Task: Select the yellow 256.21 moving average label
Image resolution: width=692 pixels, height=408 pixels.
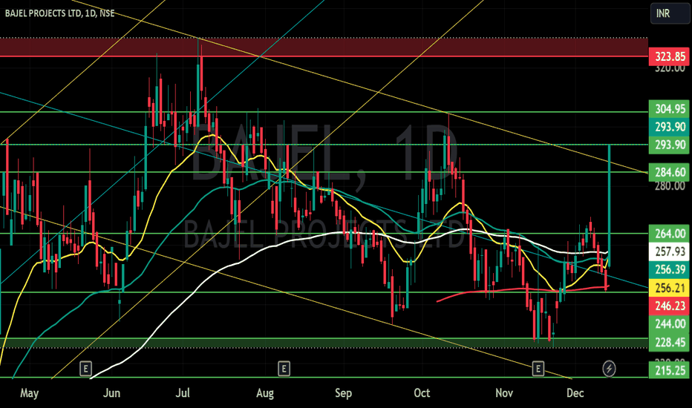Action: 669,288
